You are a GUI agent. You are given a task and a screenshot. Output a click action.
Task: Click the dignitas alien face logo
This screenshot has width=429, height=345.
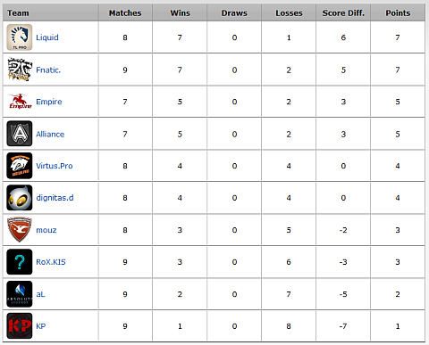pos(20,198)
